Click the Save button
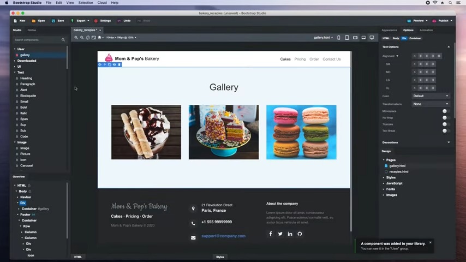 tap(58, 21)
